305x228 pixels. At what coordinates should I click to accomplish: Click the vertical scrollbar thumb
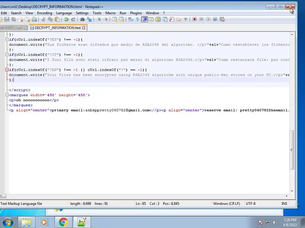coord(292,150)
